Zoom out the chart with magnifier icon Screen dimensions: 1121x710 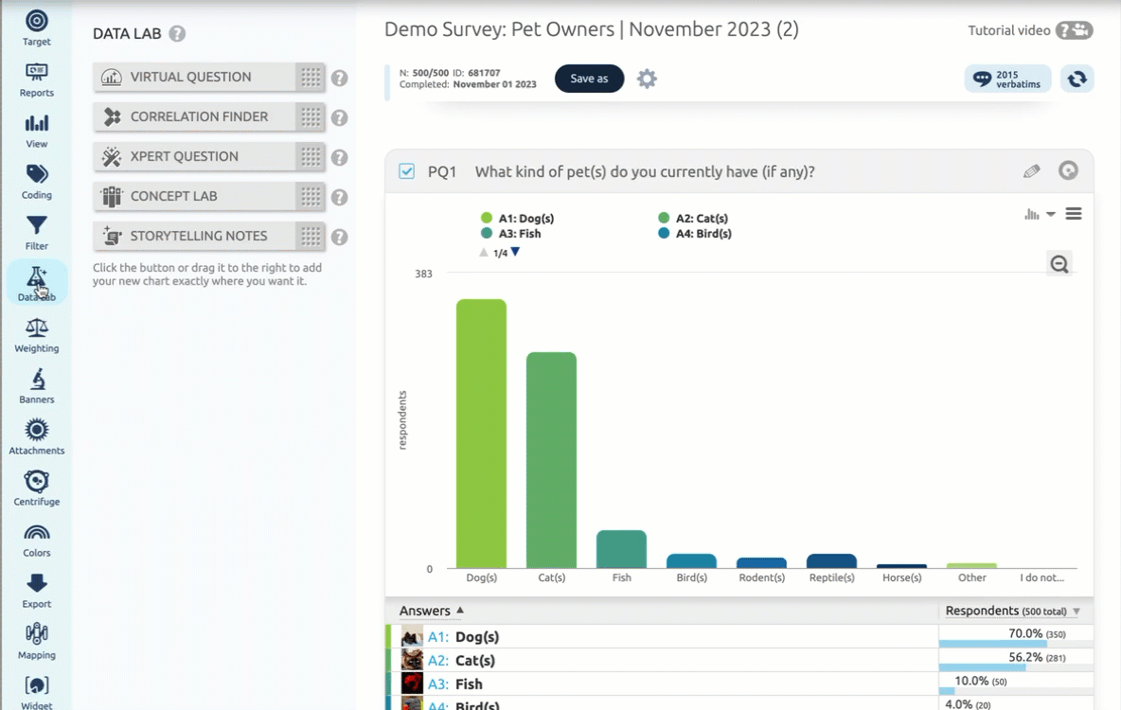click(x=1059, y=265)
